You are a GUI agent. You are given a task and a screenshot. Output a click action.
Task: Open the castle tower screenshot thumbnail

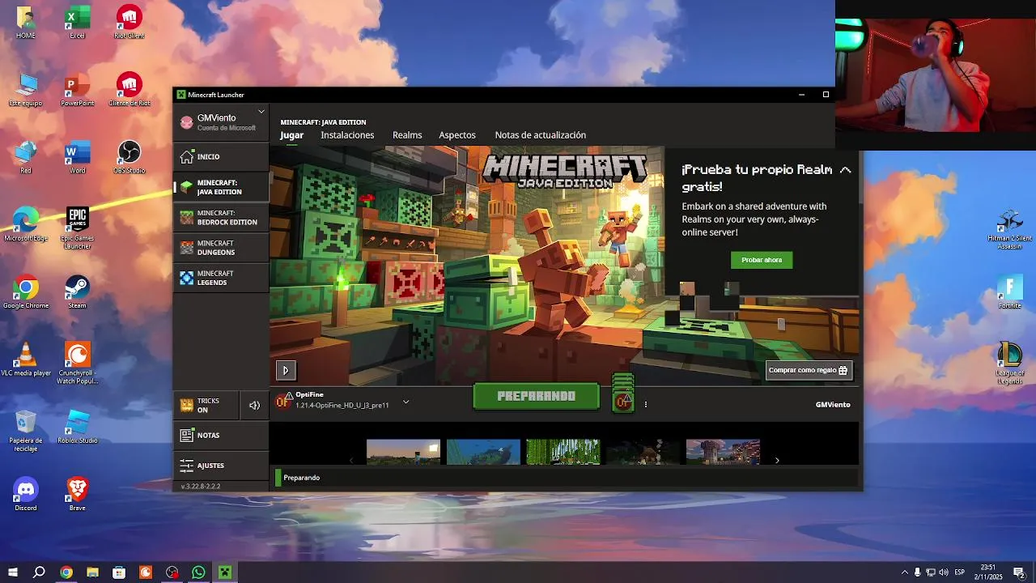pos(723,452)
